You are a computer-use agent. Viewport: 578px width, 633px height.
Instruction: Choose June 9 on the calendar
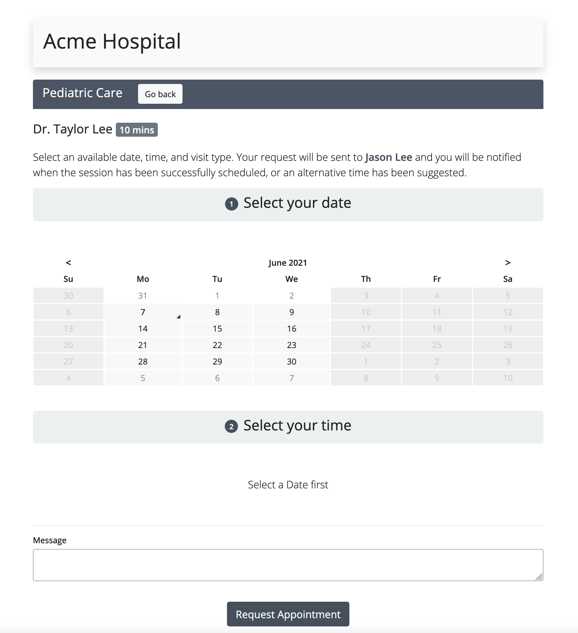[x=291, y=312]
